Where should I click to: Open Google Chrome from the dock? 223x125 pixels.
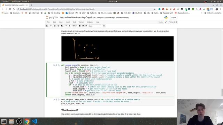(27, 122)
